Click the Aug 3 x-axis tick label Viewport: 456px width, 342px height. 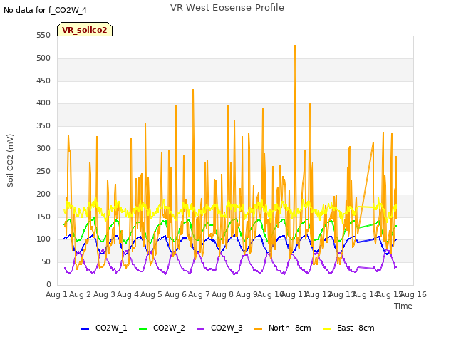pos(104,294)
